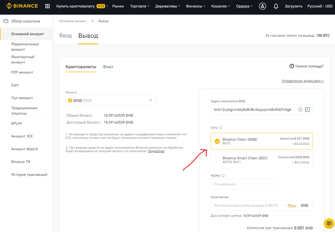
Task: Expand the Торговля menu
Action: coord(139,6)
